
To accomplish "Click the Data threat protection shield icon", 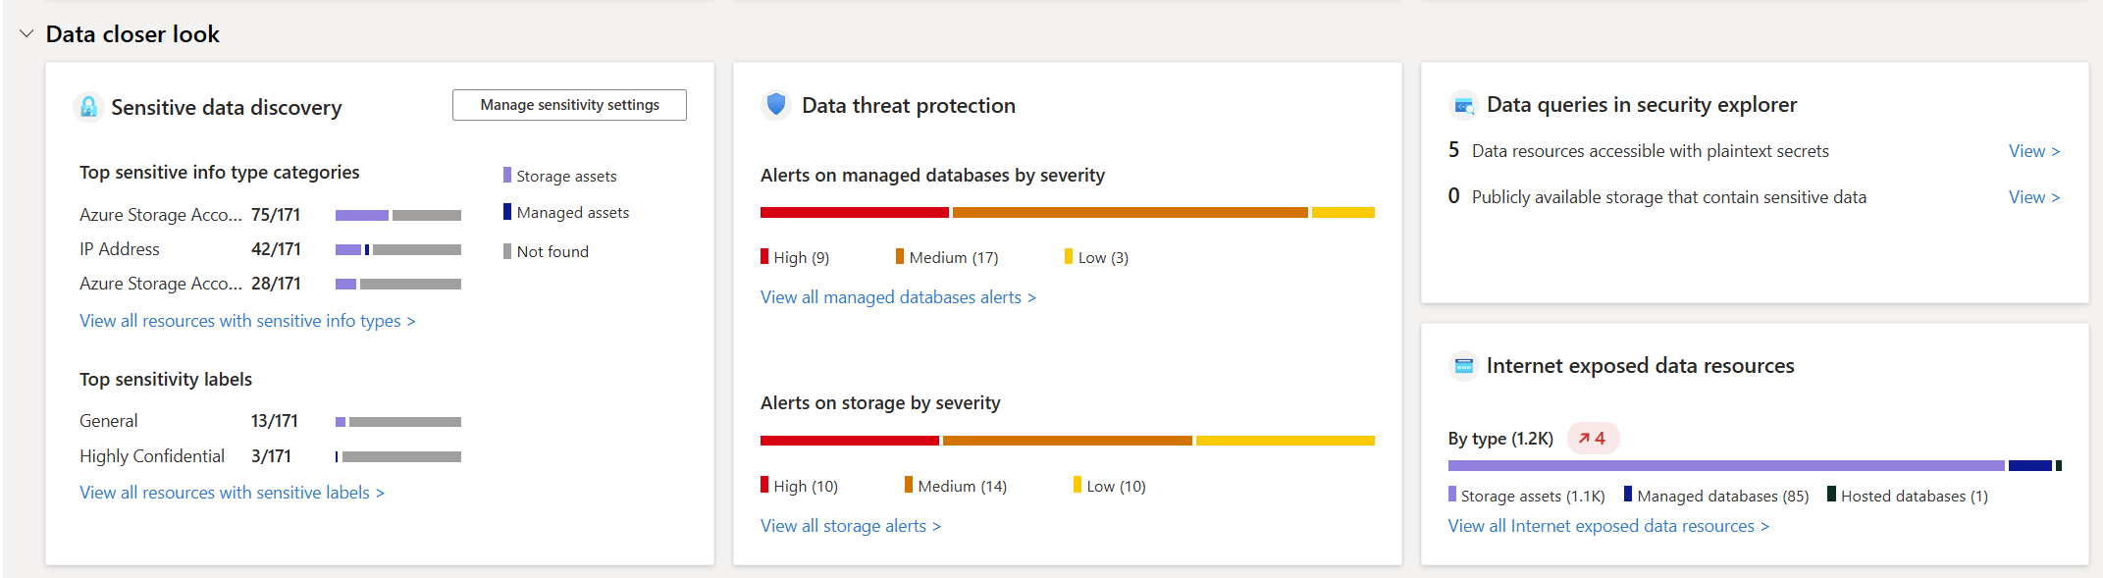I will [x=776, y=105].
